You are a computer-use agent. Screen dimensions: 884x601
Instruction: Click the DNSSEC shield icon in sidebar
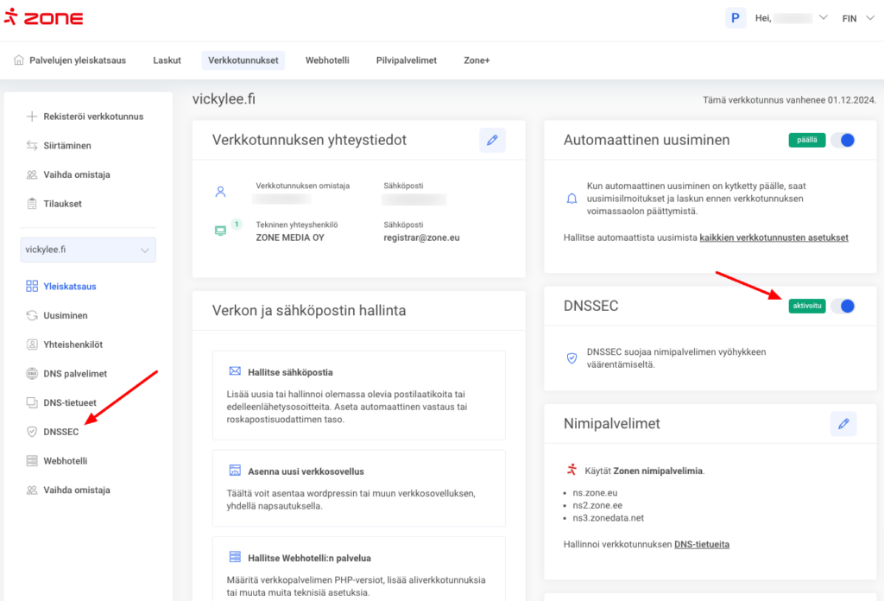(x=32, y=432)
